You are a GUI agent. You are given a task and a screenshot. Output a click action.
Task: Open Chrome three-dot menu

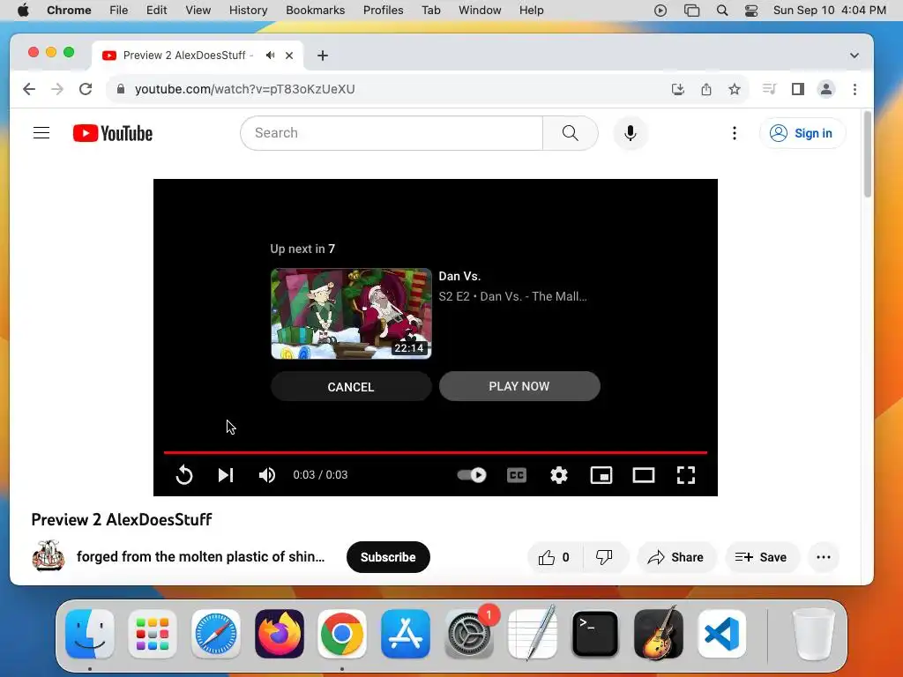(x=854, y=89)
